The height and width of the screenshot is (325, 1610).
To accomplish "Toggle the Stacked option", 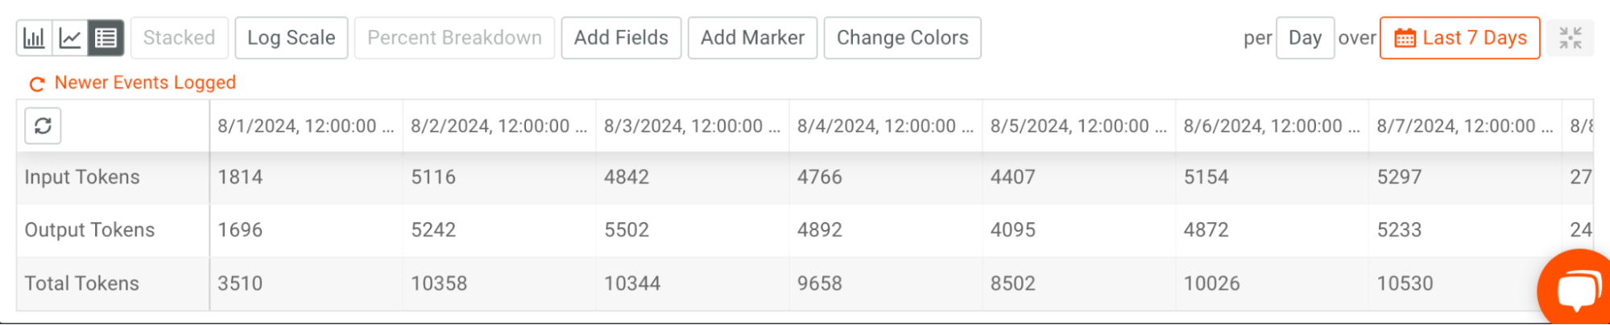I will coord(179,38).
